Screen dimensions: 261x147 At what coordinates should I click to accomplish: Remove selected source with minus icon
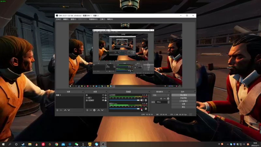tap(91, 110)
